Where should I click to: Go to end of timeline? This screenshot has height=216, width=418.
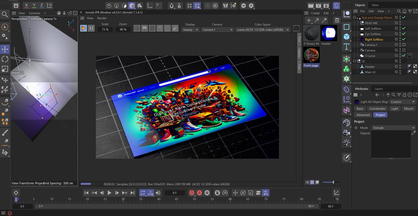[133, 193]
